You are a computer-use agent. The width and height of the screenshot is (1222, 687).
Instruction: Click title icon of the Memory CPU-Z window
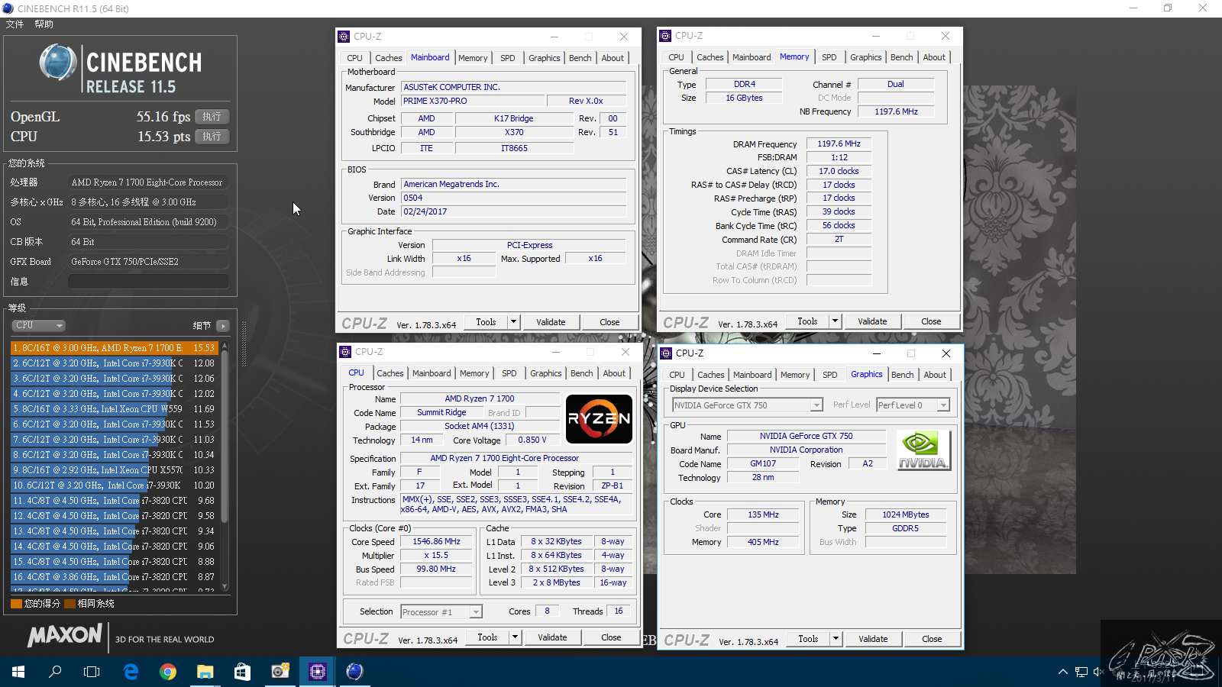(665, 36)
